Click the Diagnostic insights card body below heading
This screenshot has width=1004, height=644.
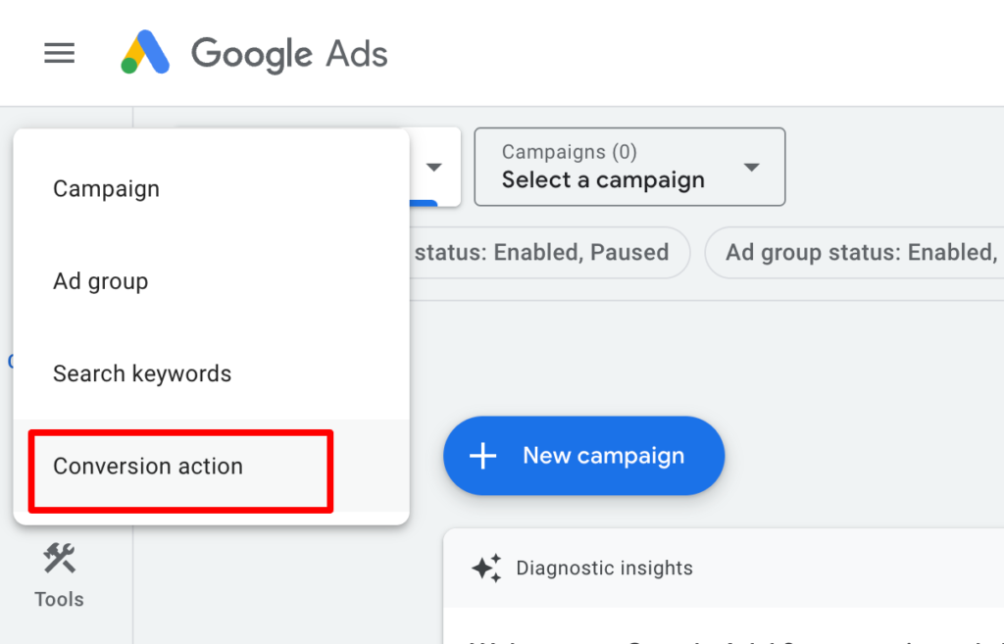click(724, 626)
